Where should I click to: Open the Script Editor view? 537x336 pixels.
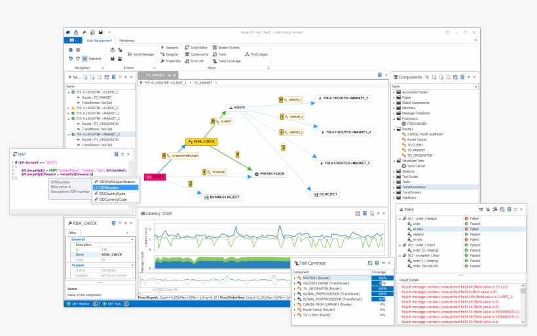pyautogui.click(x=198, y=48)
